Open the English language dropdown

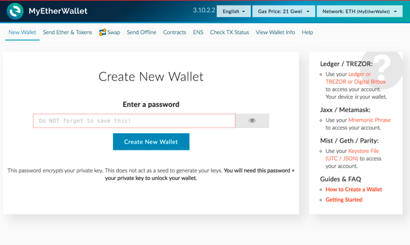click(233, 12)
